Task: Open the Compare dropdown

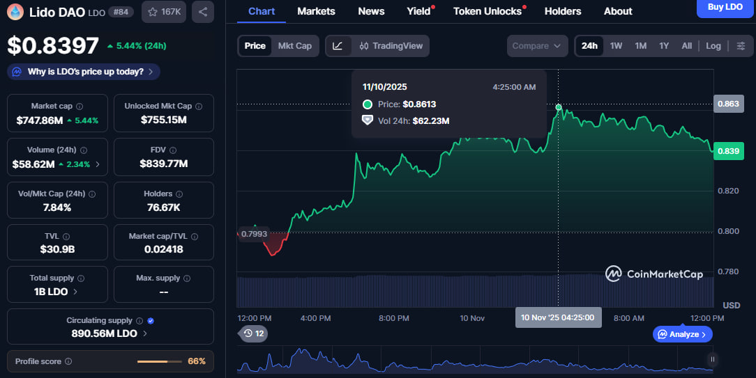Action: 536,46
